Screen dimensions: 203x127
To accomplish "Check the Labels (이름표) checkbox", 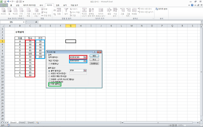I will (50, 64).
